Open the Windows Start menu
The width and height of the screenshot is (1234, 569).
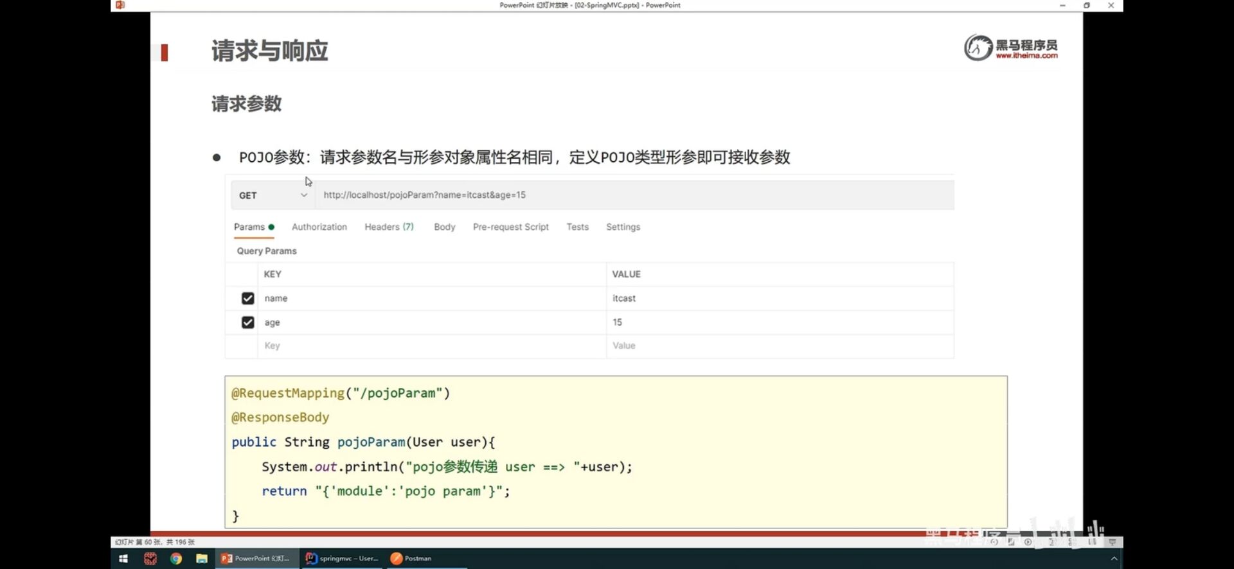(x=123, y=559)
